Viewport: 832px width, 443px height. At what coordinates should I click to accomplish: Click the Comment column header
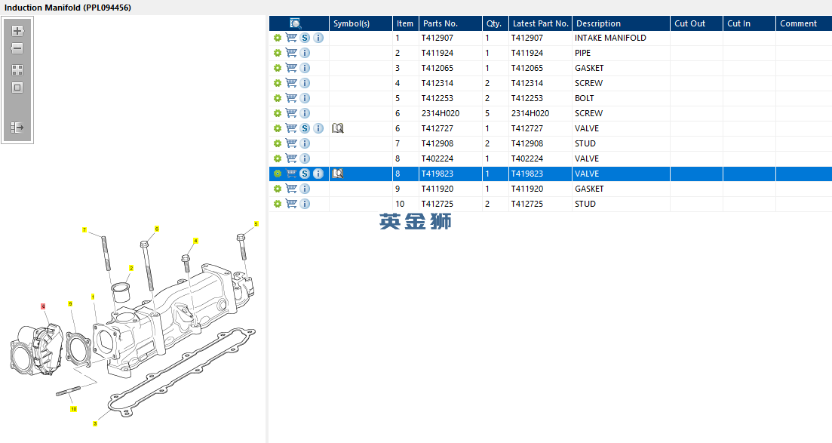[x=804, y=23]
